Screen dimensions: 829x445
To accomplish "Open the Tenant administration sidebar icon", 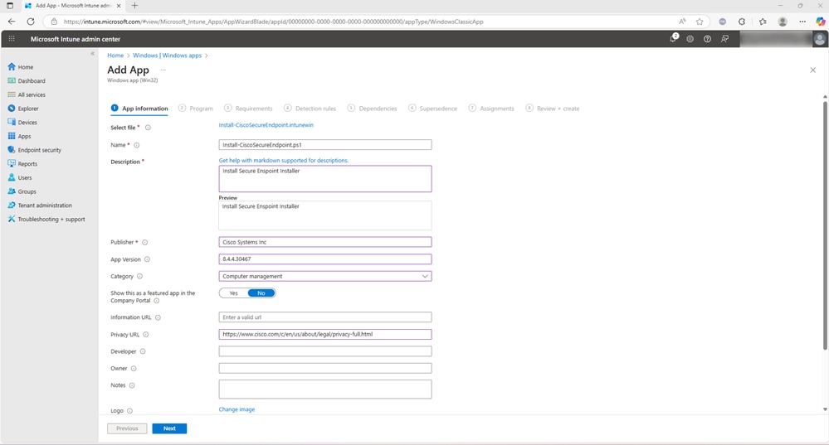I will [11, 205].
